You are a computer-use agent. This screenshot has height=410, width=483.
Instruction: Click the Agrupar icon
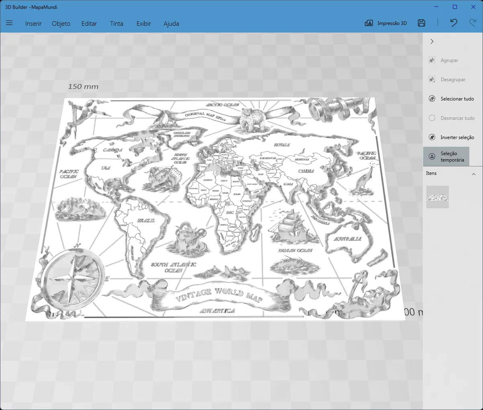click(432, 60)
